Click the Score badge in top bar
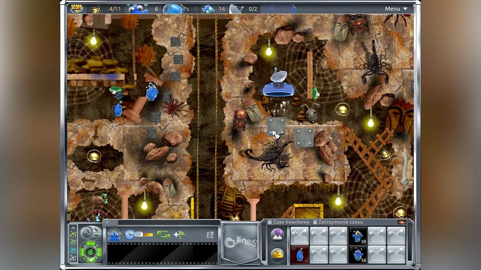This screenshot has height=270, width=481. [x=77, y=8]
